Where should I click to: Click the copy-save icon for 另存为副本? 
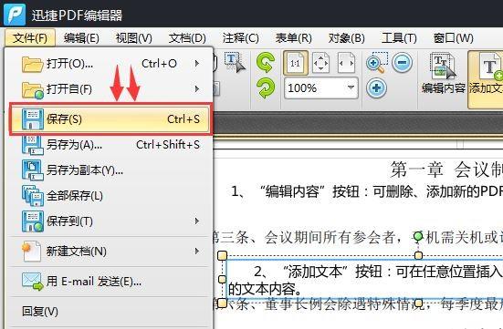[x=33, y=170]
